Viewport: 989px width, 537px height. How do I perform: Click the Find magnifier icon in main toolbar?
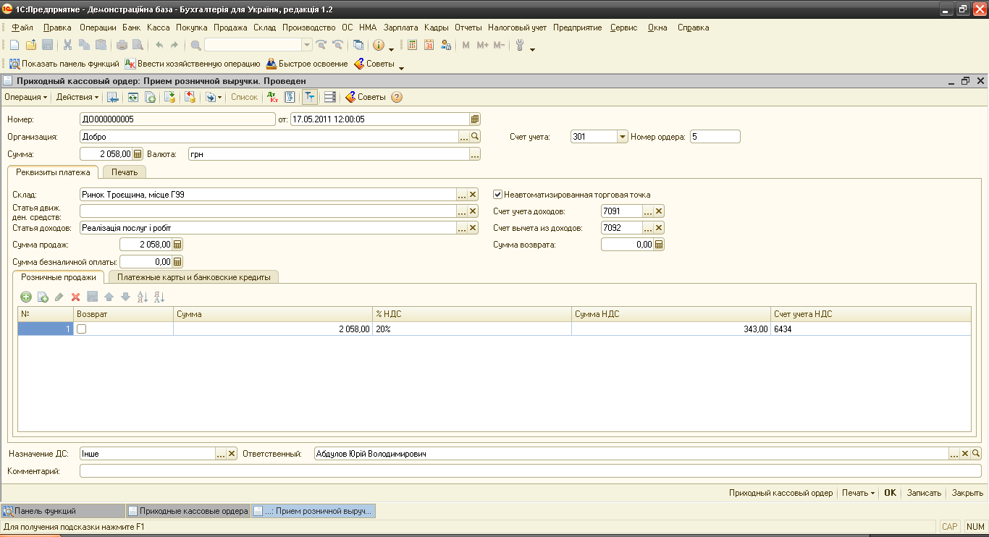tap(195, 45)
